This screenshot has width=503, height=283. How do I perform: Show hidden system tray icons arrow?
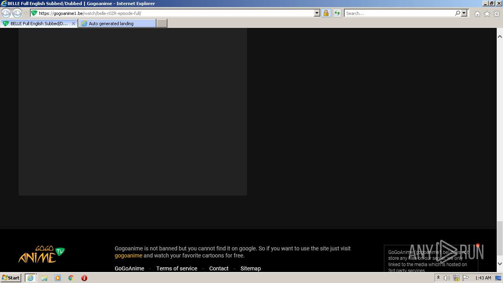point(438,278)
